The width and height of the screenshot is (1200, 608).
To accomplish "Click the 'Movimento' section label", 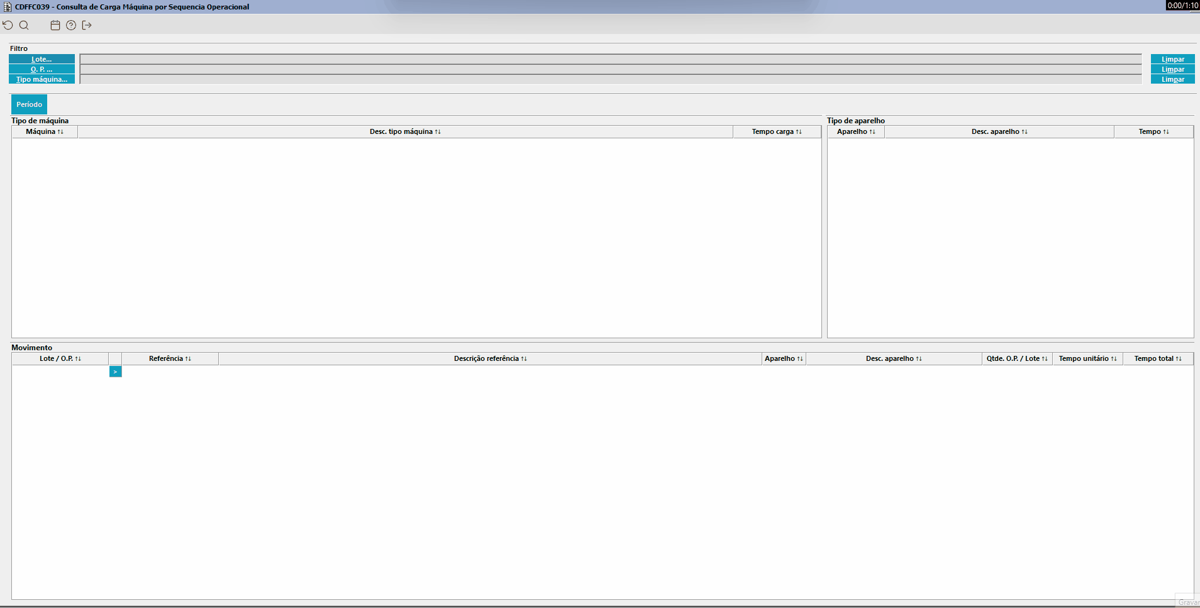I will click(x=32, y=348).
